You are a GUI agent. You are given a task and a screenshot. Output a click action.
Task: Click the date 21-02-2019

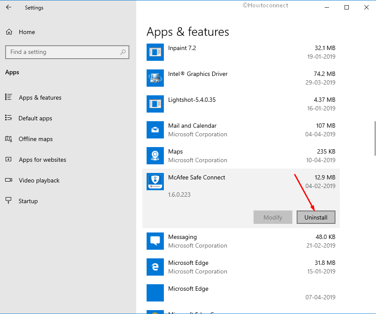click(x=321, y=245)
